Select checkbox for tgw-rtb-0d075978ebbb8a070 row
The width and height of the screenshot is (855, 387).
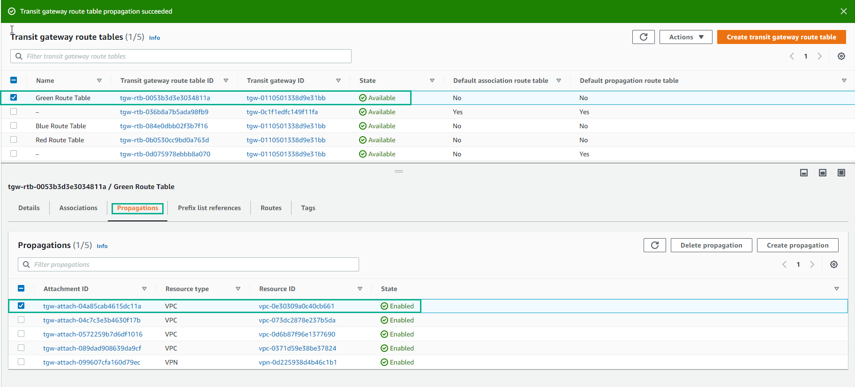(x=14, y=153)
